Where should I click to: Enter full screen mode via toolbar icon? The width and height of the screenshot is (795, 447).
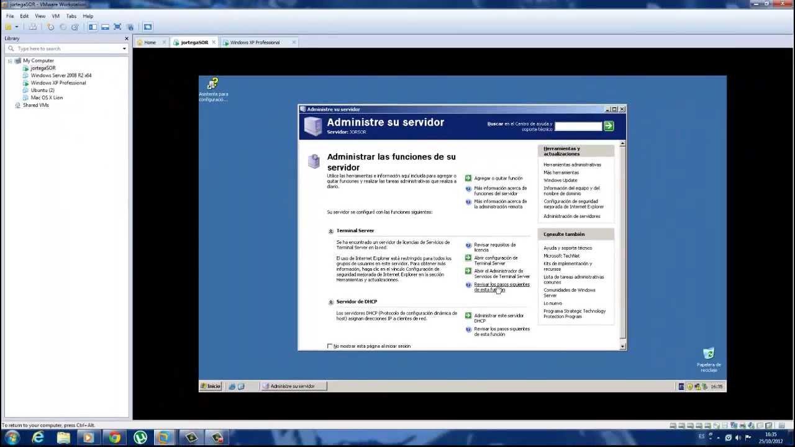[x=117, y=27]
